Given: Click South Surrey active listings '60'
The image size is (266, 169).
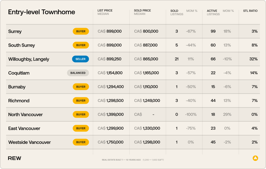Looking at the screenshot, I should [x=213, y=45].
